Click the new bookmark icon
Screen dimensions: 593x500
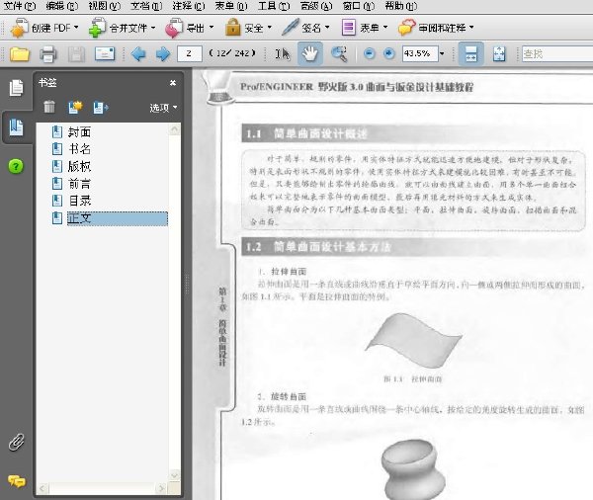coord(75,107)
